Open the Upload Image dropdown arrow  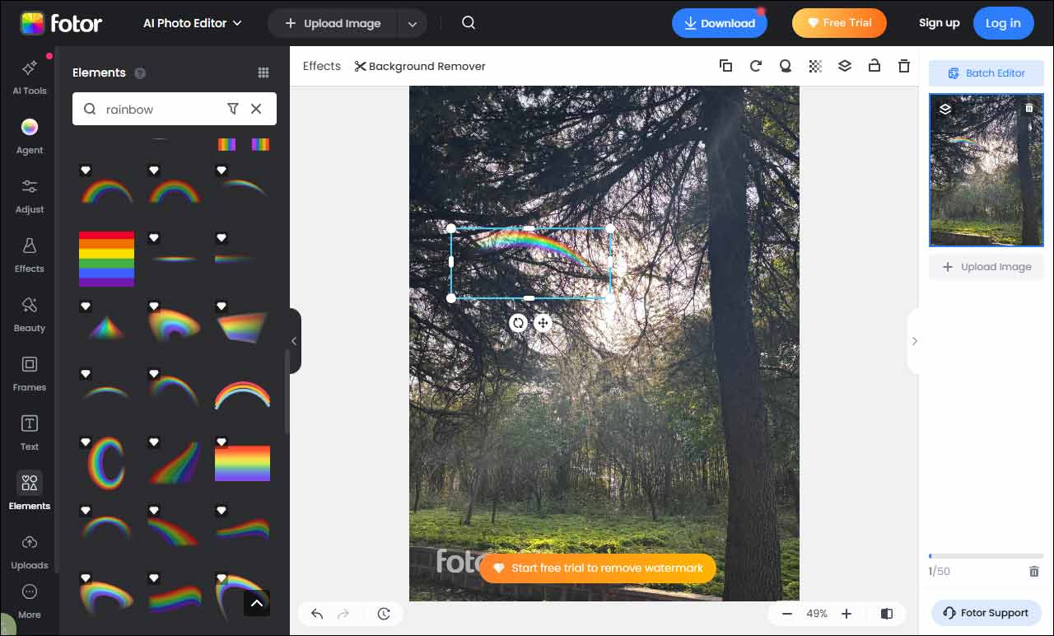[412, 23]
